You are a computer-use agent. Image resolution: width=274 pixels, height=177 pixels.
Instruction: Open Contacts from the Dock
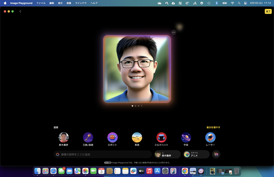[109, 171]
